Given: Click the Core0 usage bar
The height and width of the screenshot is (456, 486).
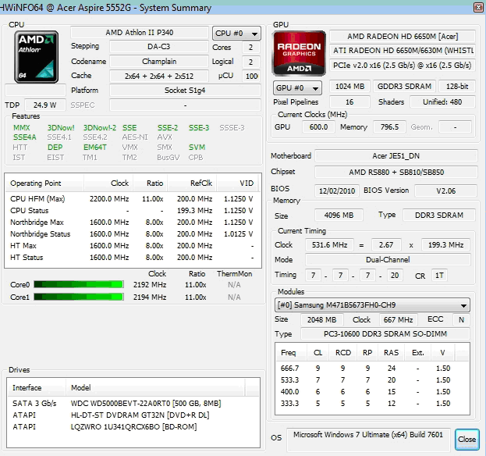Looking at the screenshot, I should (78, 285).
